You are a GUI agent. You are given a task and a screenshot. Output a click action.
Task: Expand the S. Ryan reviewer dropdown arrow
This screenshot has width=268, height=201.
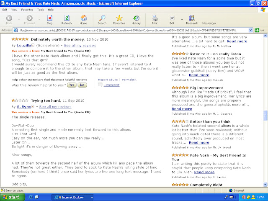coord(33,106)
